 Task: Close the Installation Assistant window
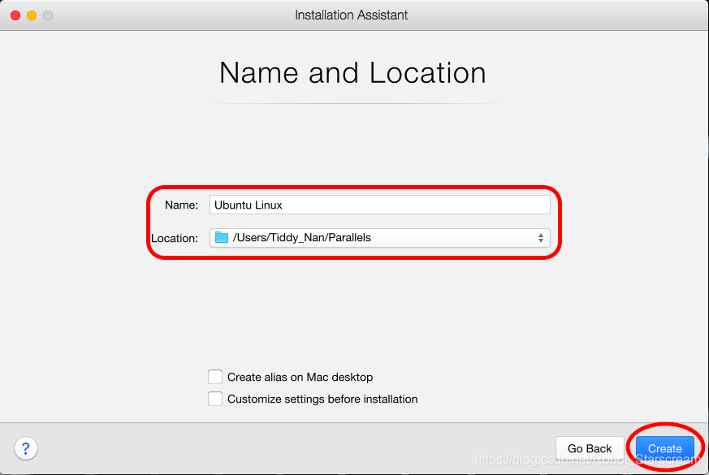(x=15, y=15)
